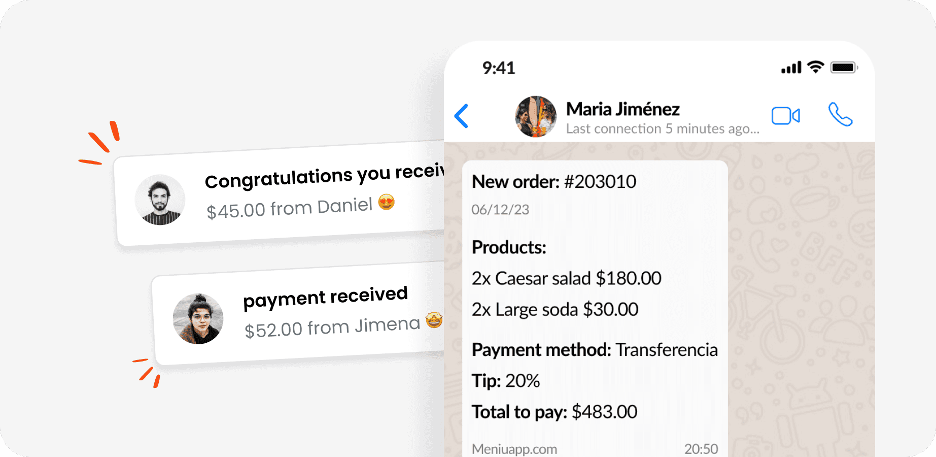936x457 pixels.
Task: Select the New order #203010 heading
Action: click(553, 182)
